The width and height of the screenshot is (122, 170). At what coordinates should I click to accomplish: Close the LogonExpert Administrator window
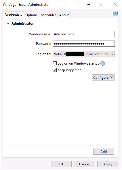[115, 4]
